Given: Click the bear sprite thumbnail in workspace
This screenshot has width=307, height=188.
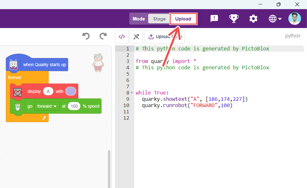Looking at the screenshot, I should pyautogui.click(x=98, y=62).
